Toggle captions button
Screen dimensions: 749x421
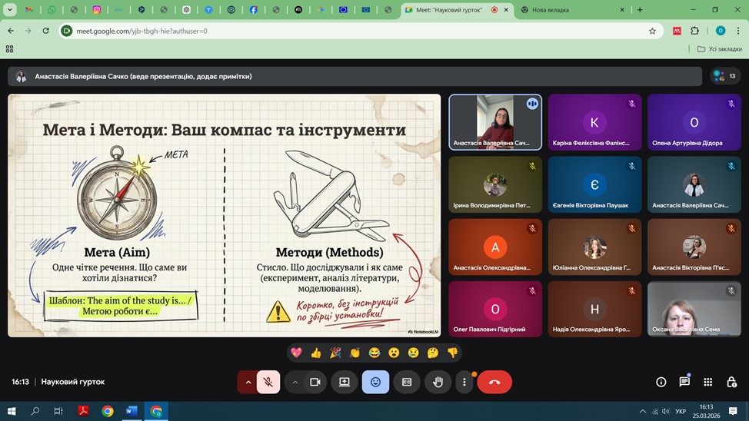pos(407,382)
